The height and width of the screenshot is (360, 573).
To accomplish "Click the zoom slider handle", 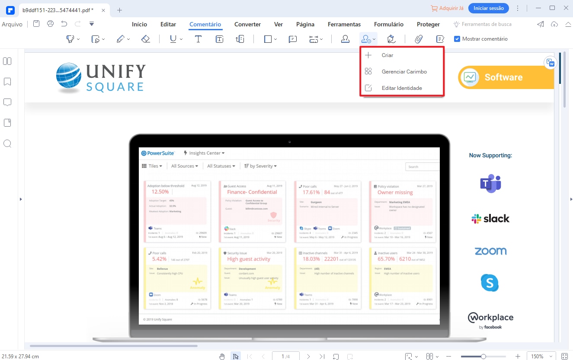I will pos(483,357).
